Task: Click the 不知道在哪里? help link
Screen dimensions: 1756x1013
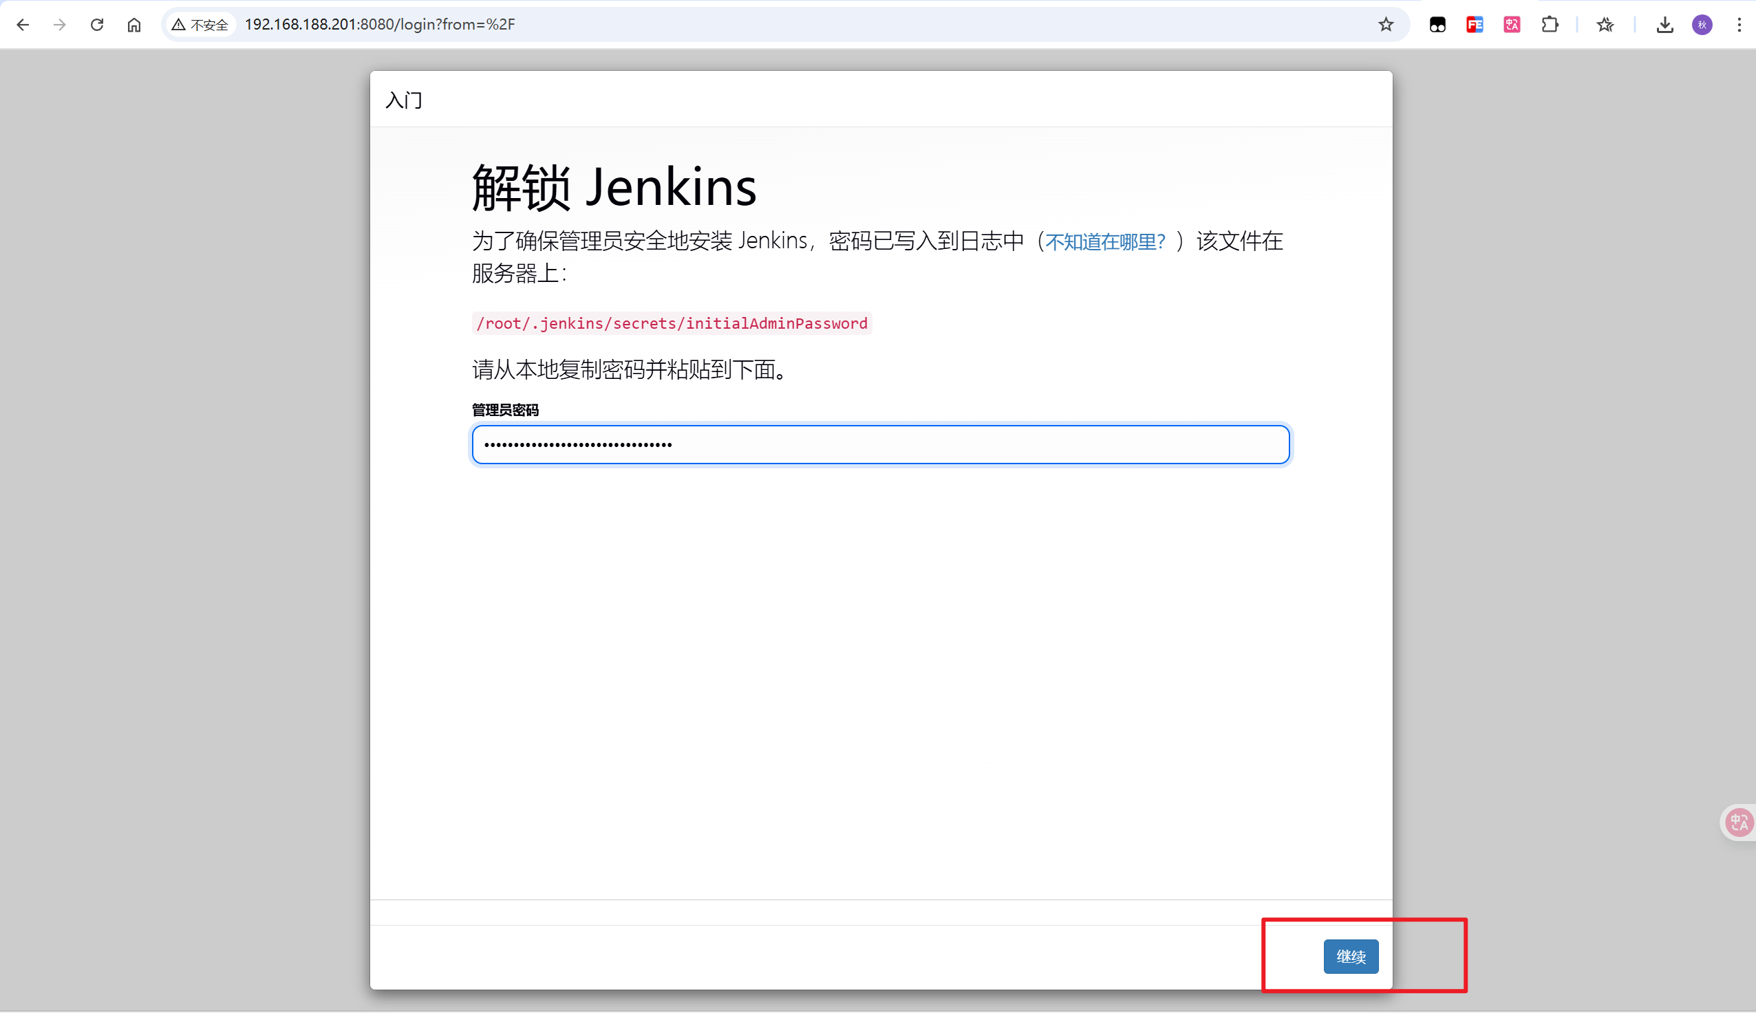Action: [x=1104, y=241]
